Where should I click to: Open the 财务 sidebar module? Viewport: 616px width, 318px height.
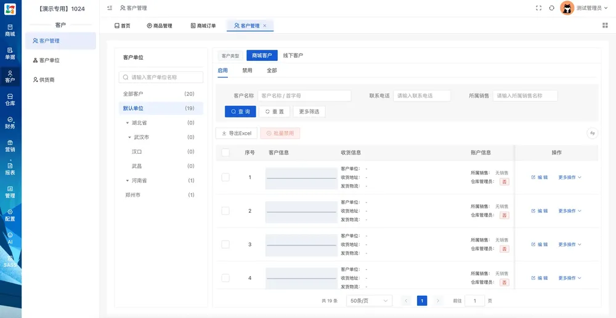pos(10,123)
